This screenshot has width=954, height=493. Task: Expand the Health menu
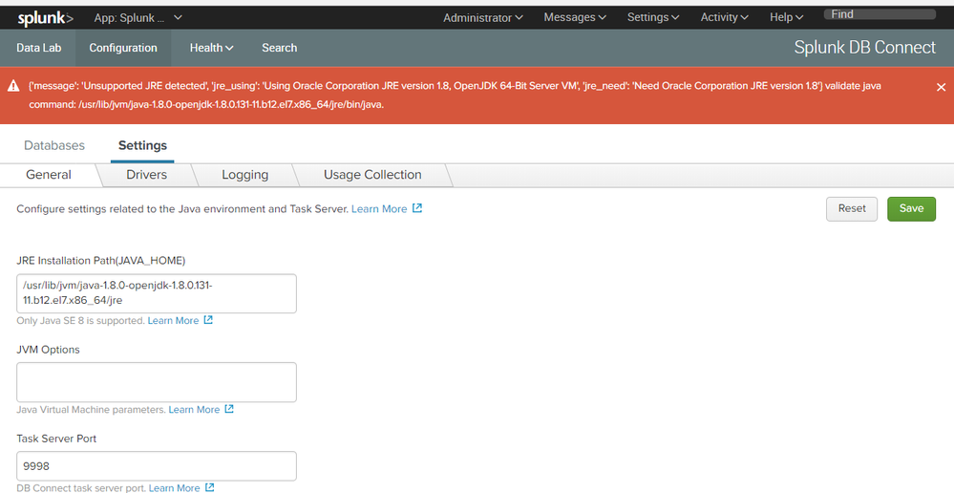[x=211, y=48]
